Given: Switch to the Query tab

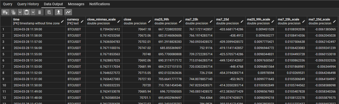Looking at the screenshot, I should click(8, 4).
